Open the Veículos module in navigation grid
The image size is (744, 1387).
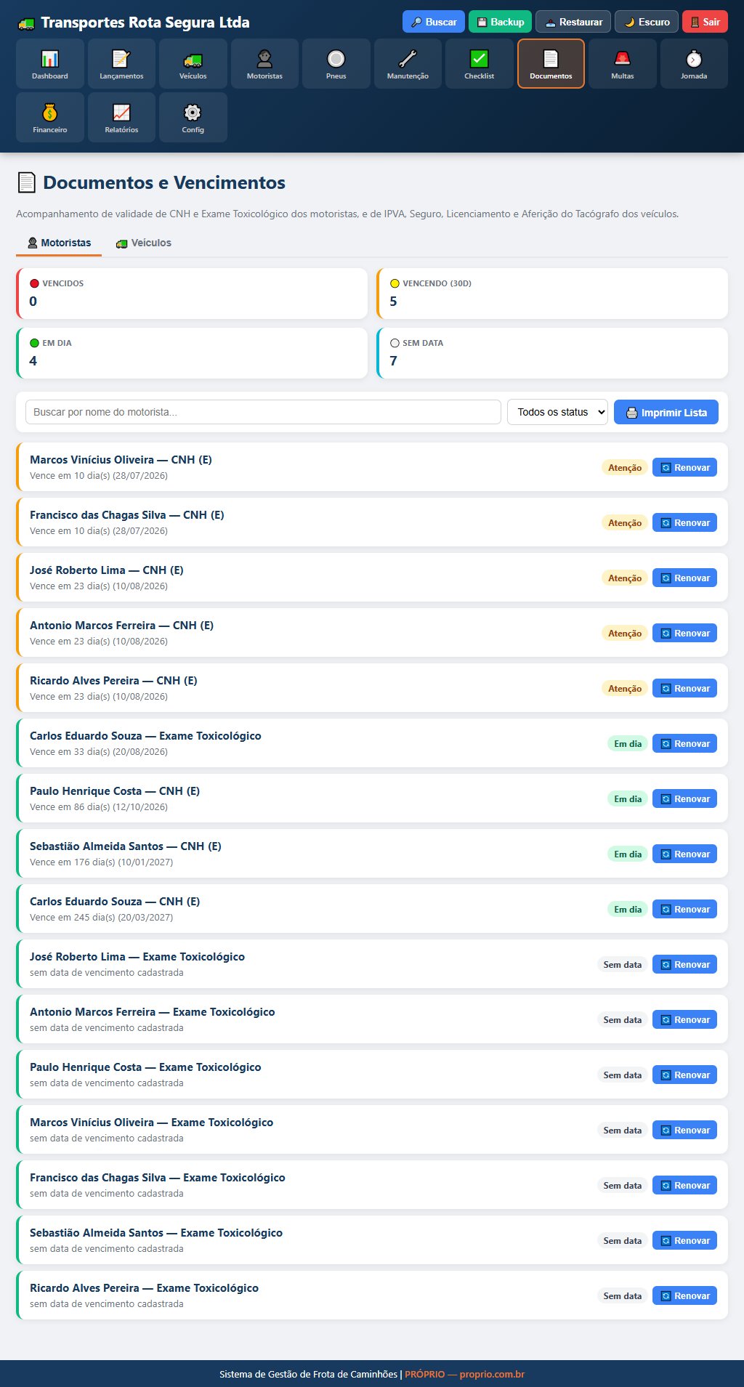(193, 64)
